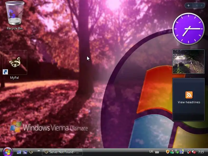Open the UK language indicator
Image resolution: width=208 pixels, height=156 pixels.
tap(151, 152)
